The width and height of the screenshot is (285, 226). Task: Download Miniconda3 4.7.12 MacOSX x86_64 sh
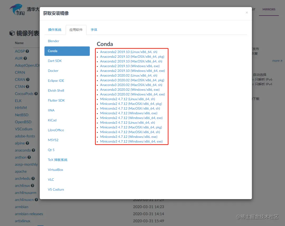click(130, 132)
